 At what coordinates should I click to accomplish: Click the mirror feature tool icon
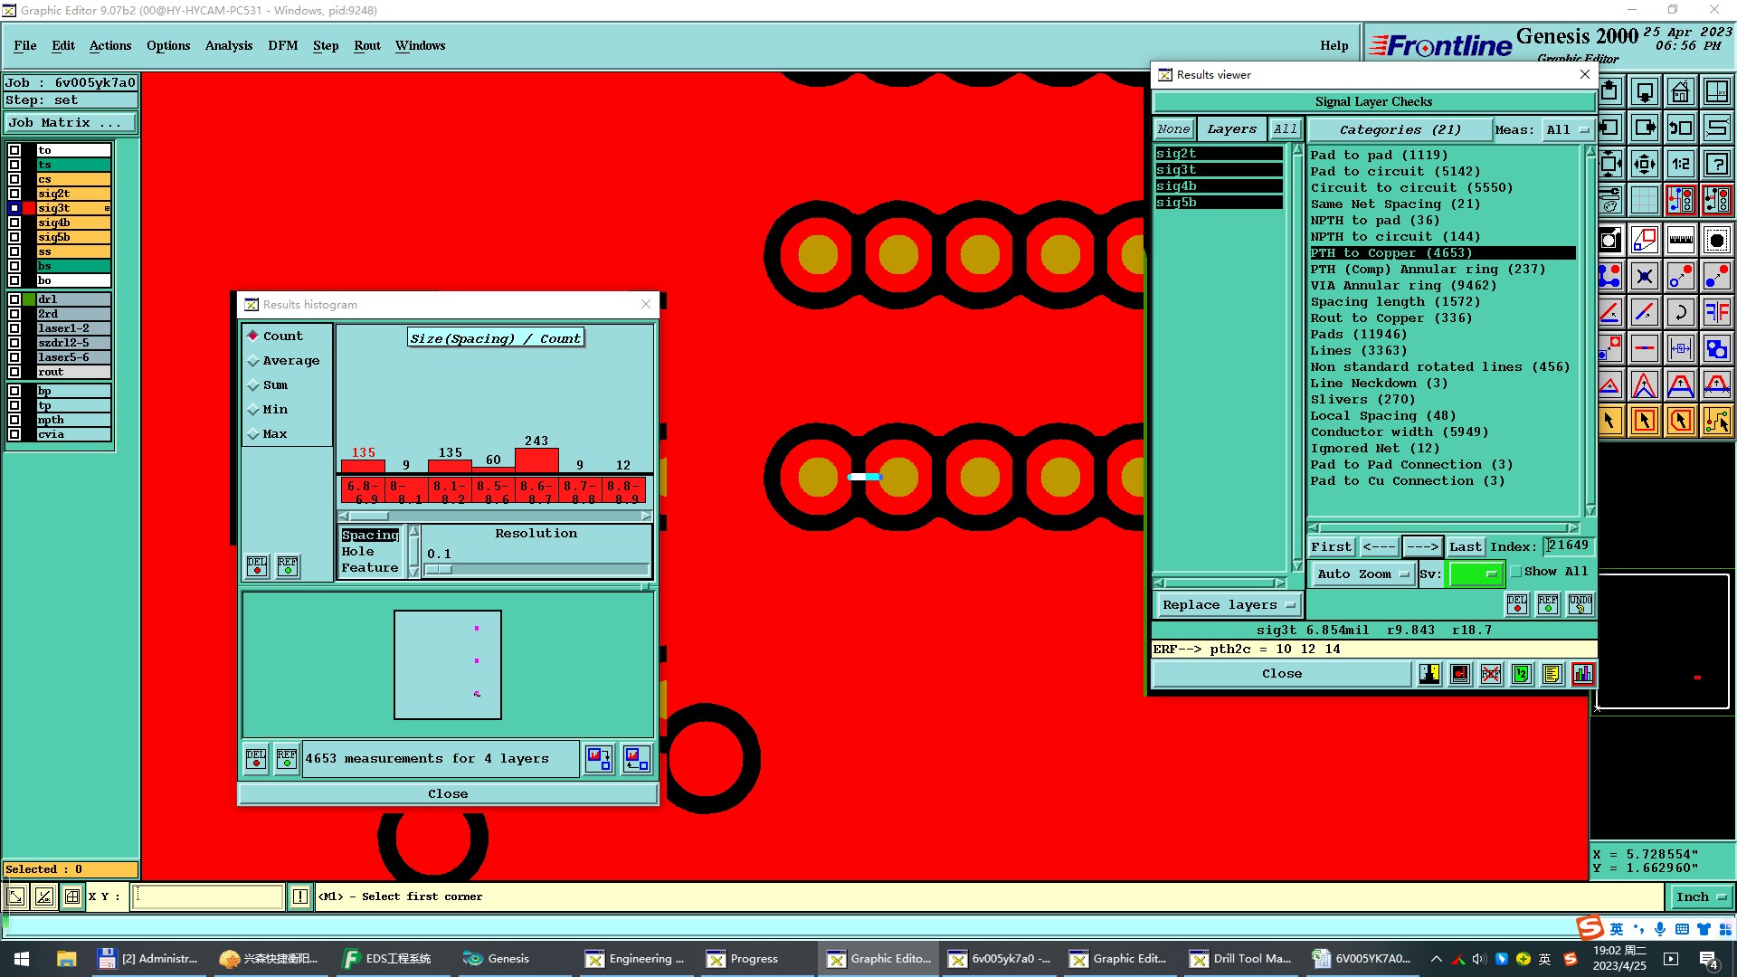[x=1716, y=313]
